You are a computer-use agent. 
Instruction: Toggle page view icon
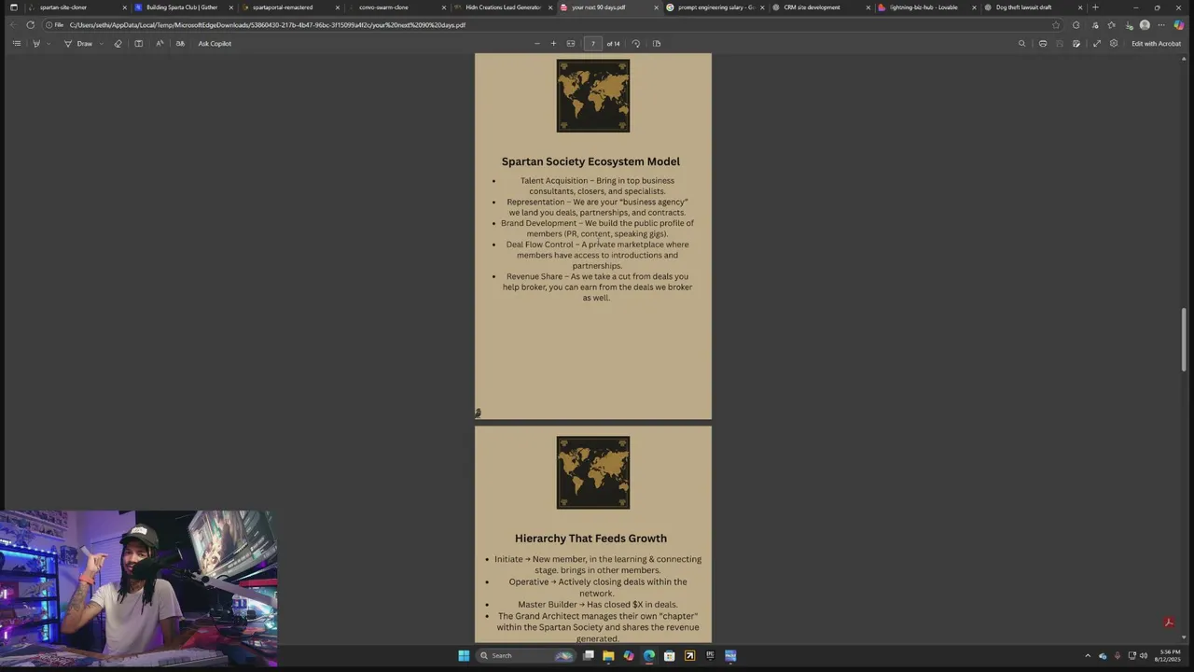[x=657, y=44]
